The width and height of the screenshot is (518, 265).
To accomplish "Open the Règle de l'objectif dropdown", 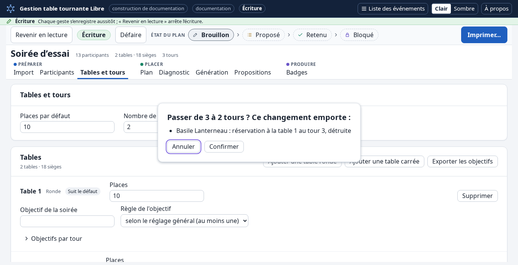I will [x=184, y=221].
